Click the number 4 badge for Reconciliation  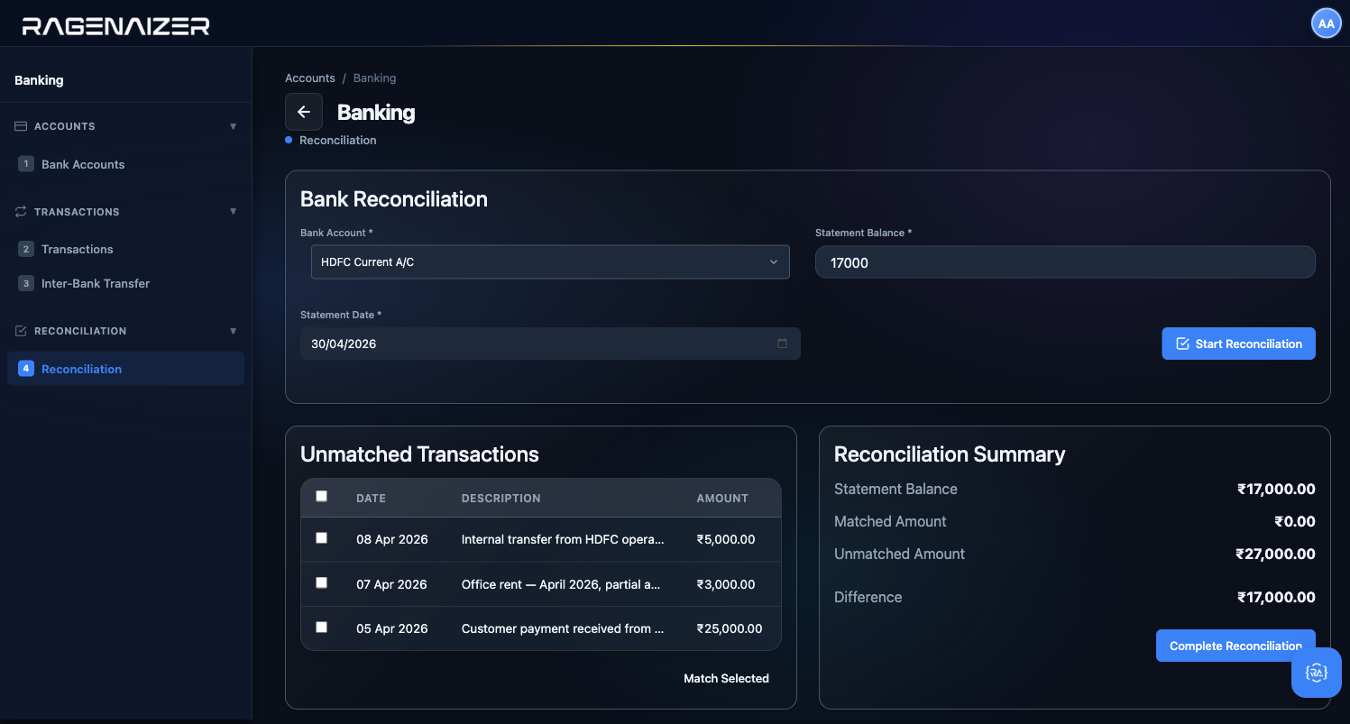click(x=26, y=368)
